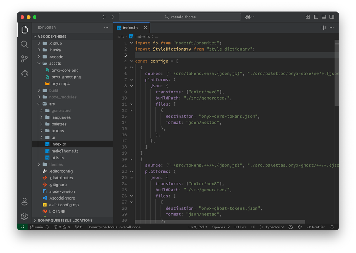Click Prettier in the status bar
This screenshot has width=356, height=253.
pos(318,227)
